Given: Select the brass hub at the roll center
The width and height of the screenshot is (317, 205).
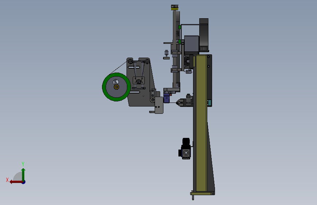Looking at the screenshot, I should (116, 87).
